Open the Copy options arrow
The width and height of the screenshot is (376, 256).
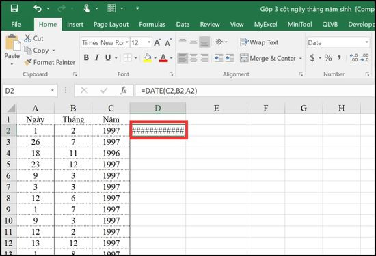click(53, 51)
